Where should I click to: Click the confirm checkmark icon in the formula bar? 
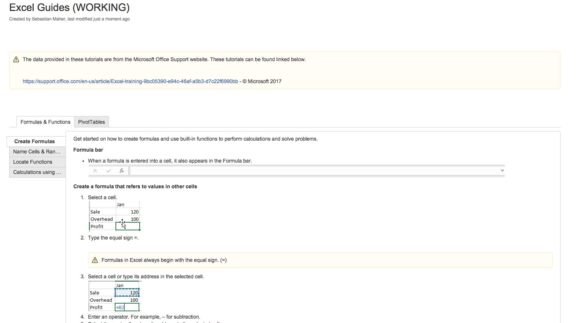109,171
